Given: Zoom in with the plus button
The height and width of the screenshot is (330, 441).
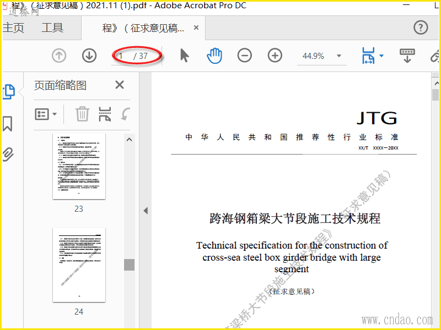Looking at the screenshot, I should coord(275,56).
